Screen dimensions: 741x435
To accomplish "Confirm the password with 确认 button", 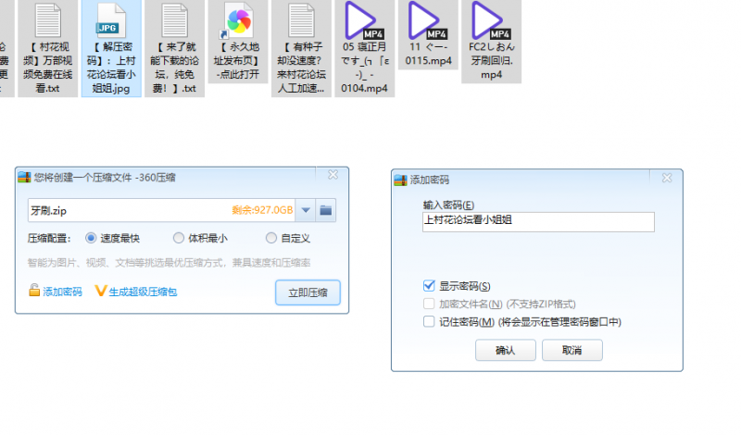I will 505,350.
